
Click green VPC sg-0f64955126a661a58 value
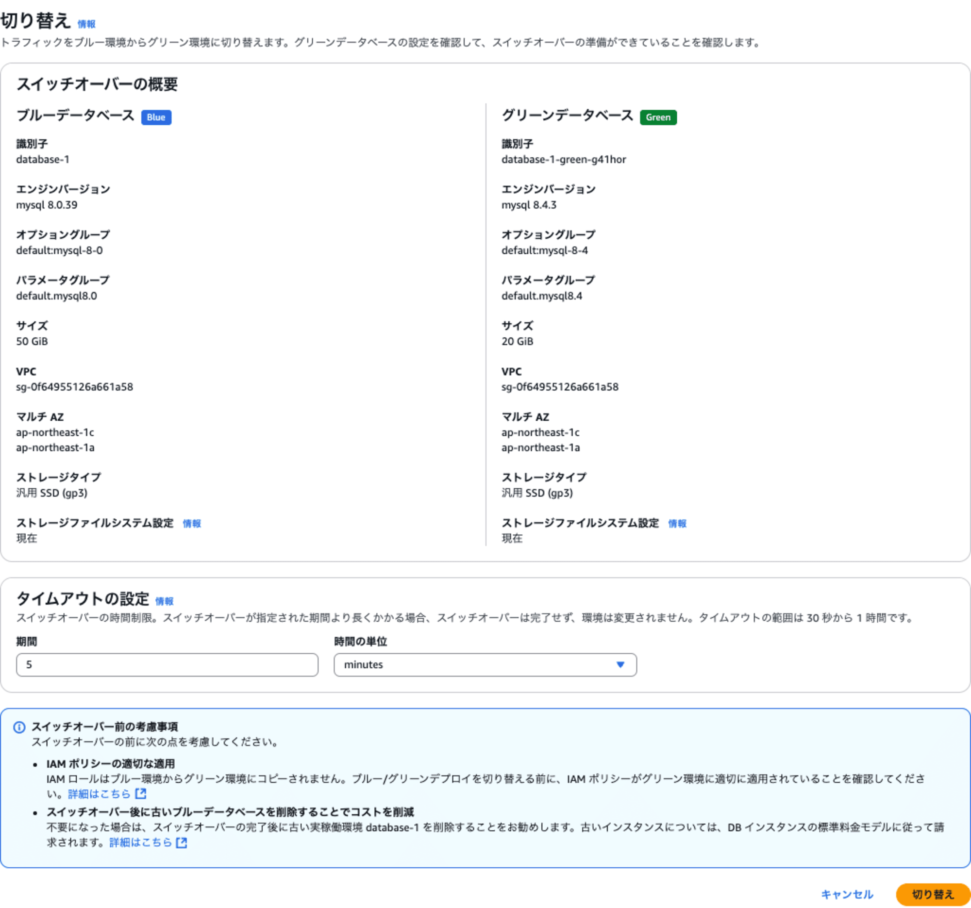click(x=560, y=387)
